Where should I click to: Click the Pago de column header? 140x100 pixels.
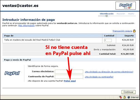coord(9,36)
